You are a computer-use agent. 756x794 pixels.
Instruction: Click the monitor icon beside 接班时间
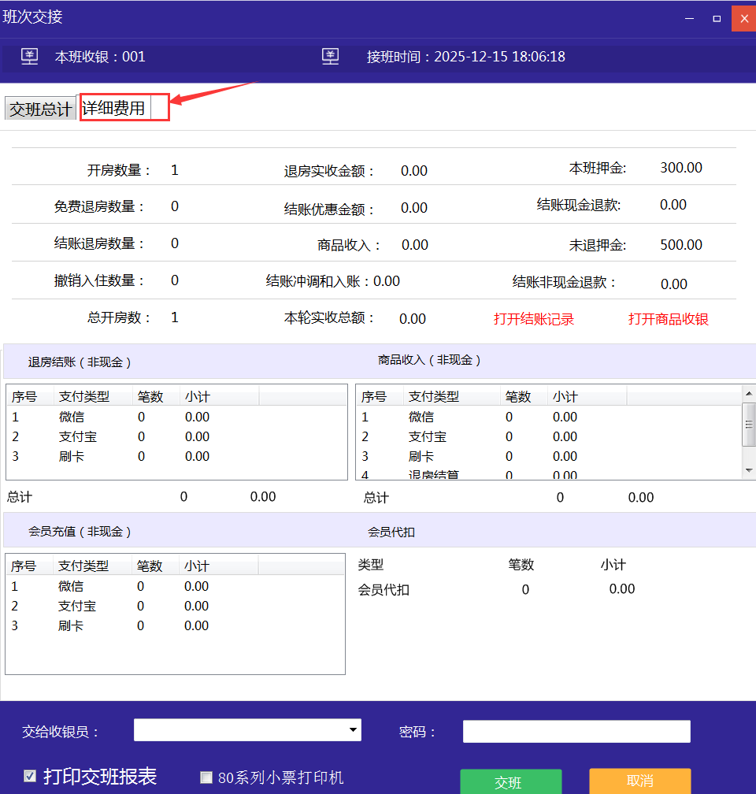pos(331,57)
